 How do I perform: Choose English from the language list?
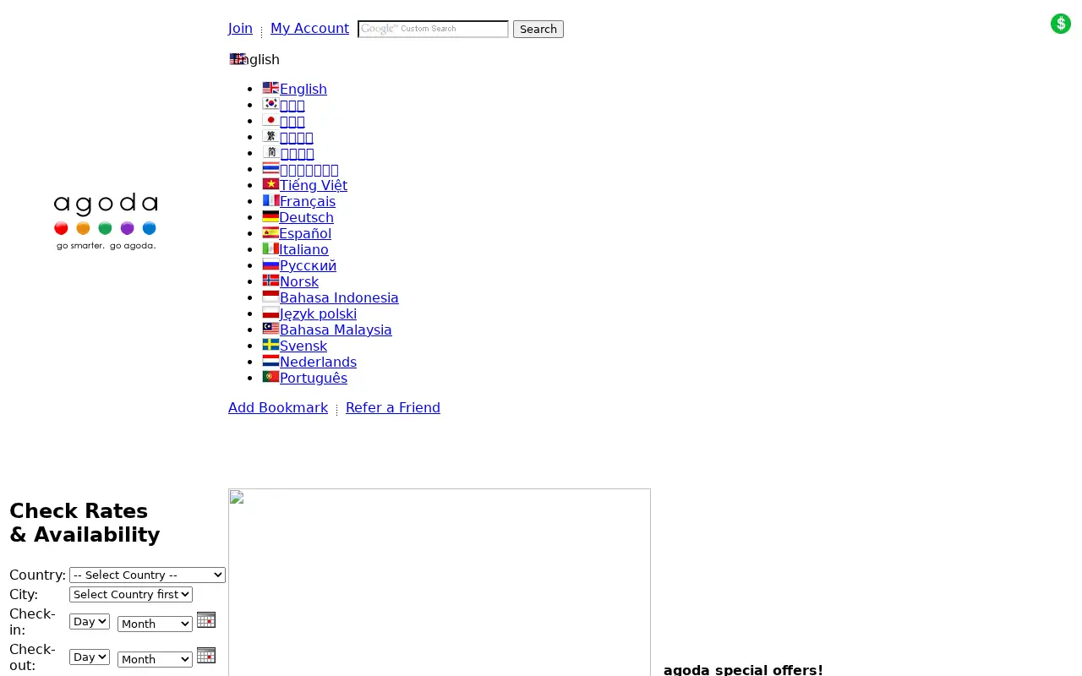(x=303, y=89)
